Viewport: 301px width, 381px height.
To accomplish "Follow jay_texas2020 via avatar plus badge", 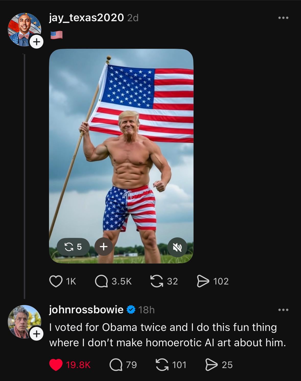I will coord(37,41).
